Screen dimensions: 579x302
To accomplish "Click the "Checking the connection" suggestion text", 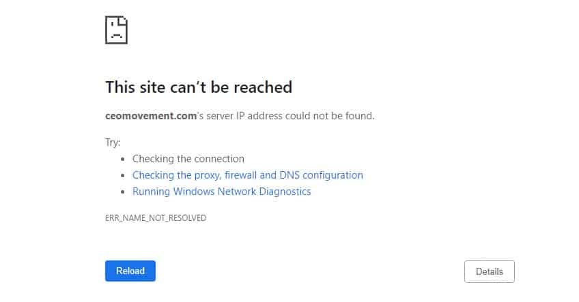I will pyautogui.click(x=188, y=159).
